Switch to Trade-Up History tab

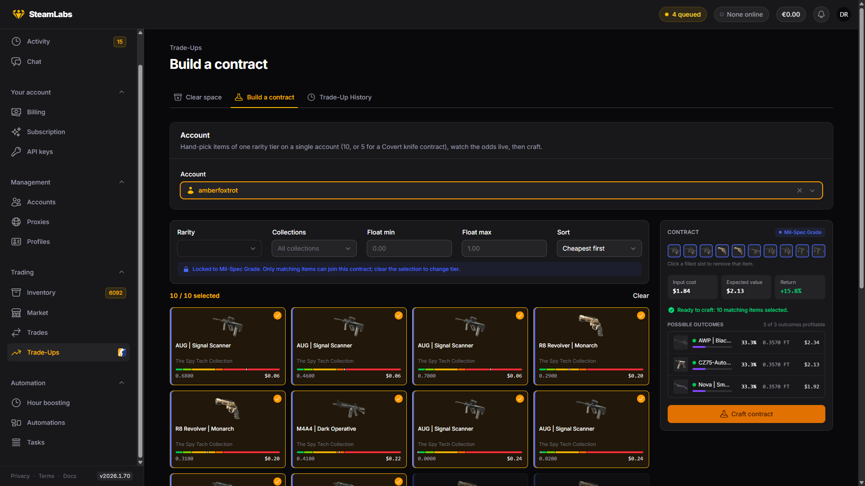(x=339, y=97)
